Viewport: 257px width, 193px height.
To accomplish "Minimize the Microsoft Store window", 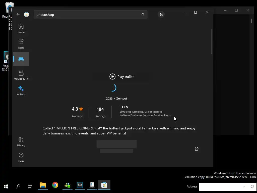I will tap(184, 12).
